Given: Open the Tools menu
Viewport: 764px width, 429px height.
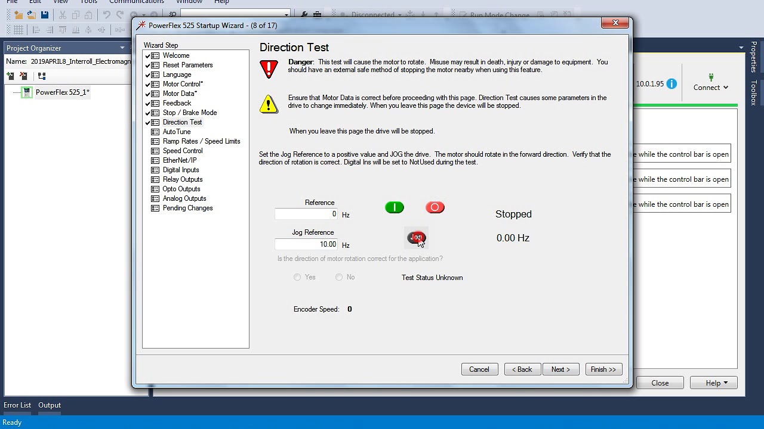Looking at the screenshot, I should point(89,2).
